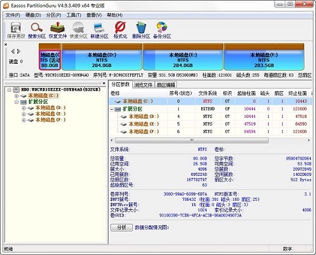316x255 pixels.
Task: Open the 工具(T) menu
Action: (74, 15)
